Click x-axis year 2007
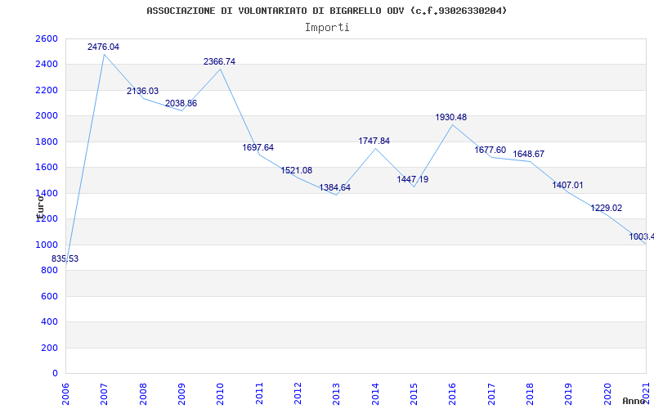Image resolution: width=654 pixels, height=409 pixels. click(x=105, y=393)
